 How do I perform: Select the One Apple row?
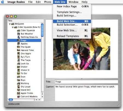tap(24, 54)
